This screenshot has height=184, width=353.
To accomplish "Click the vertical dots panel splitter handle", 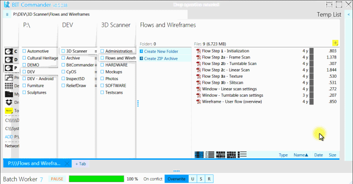I will (138, 103).
